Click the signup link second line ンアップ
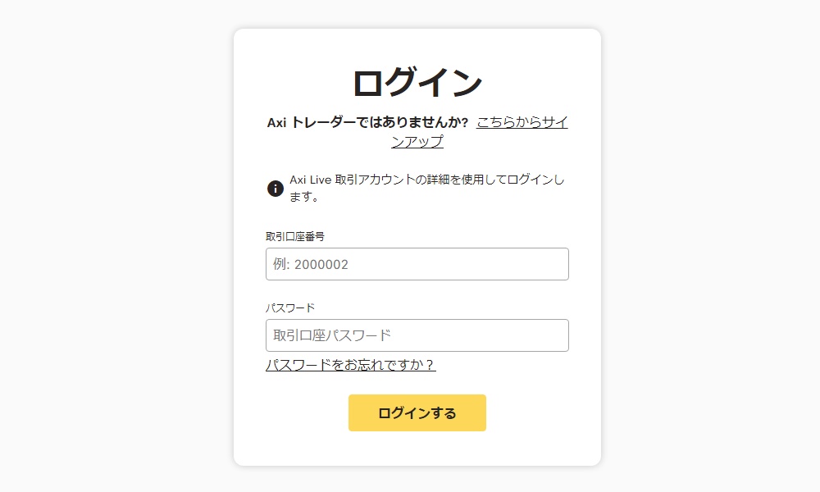The height and width of the screenshot is (492, 820). click(x=417, y=141)
